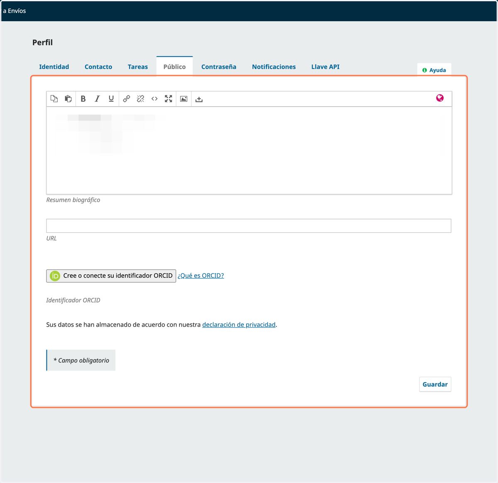Click into the Resumen biográfico text area
This screenshot has width=498, height=483.
(249, 150)
